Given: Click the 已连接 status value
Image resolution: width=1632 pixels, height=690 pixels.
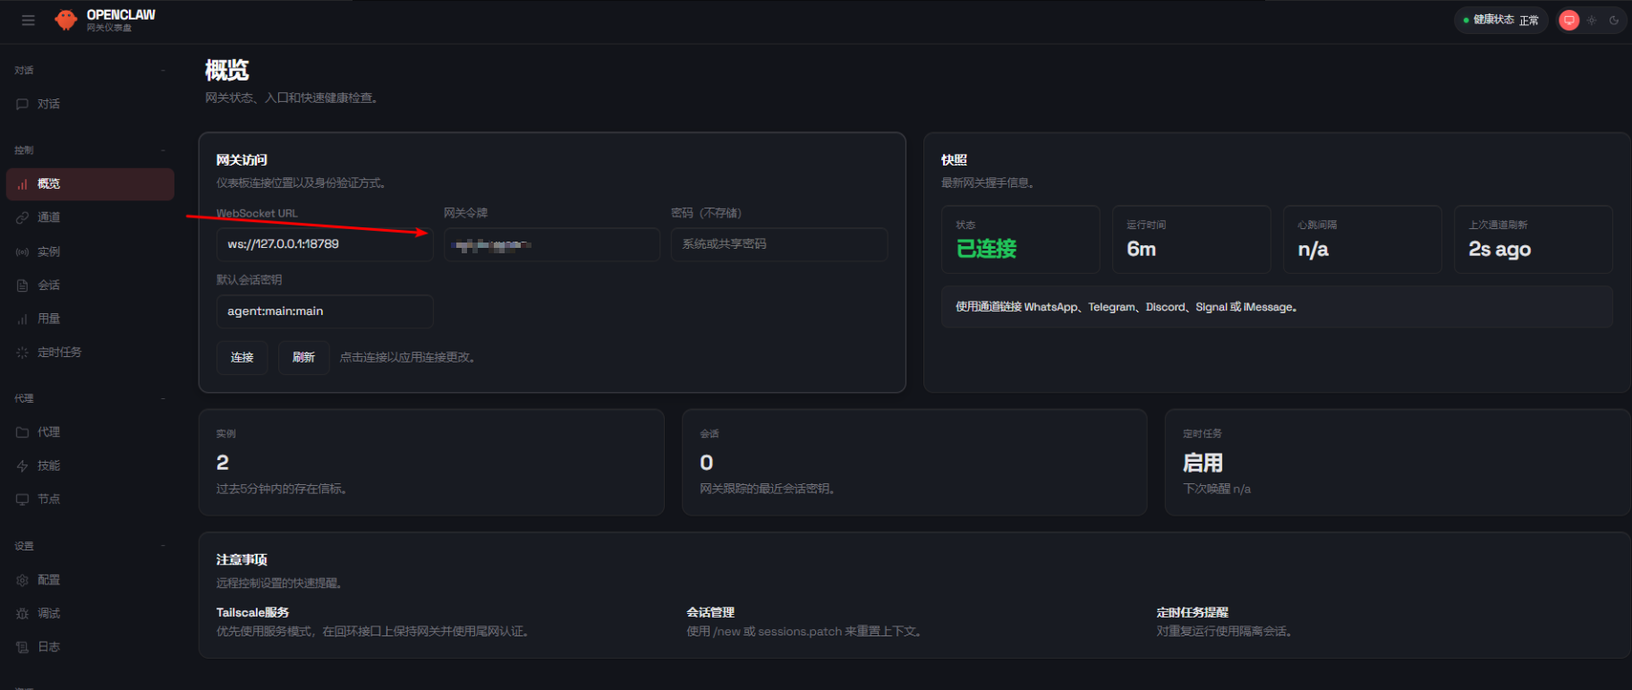Looking at the screenshot, I should coord(987,249).
